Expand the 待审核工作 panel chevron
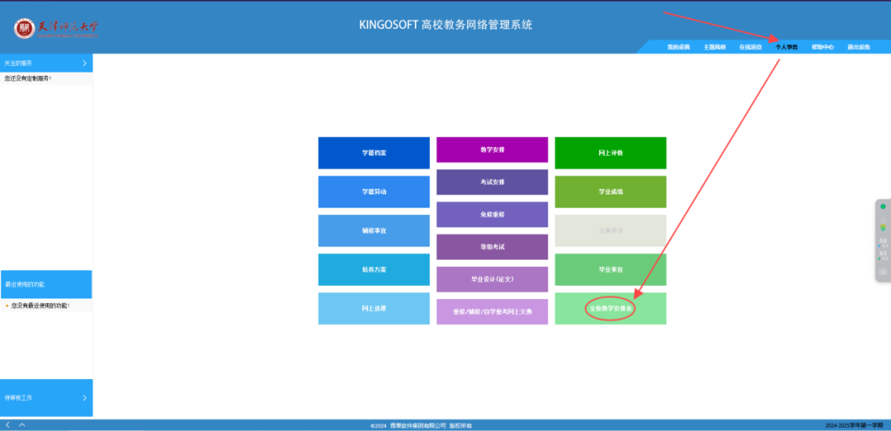891x431 pixels. (84, 398)
